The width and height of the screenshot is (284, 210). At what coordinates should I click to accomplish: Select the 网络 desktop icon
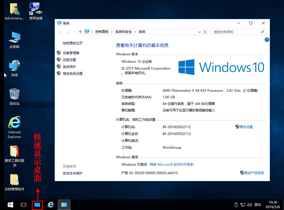point(15,68)
